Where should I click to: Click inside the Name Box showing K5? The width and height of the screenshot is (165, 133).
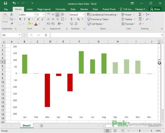click(x=10, y=35)
